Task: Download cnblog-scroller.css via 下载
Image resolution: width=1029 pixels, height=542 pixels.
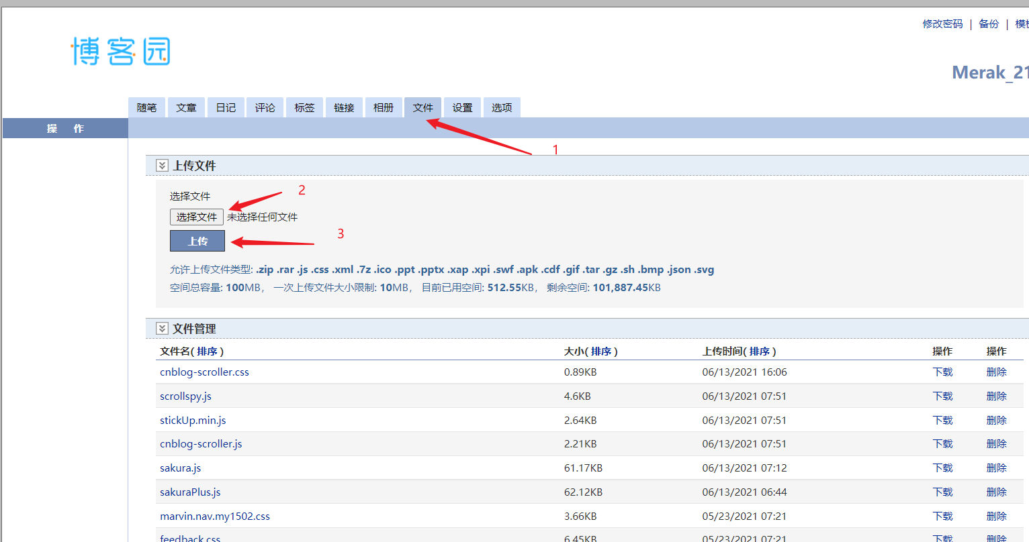Action: [x=942, y=372]
